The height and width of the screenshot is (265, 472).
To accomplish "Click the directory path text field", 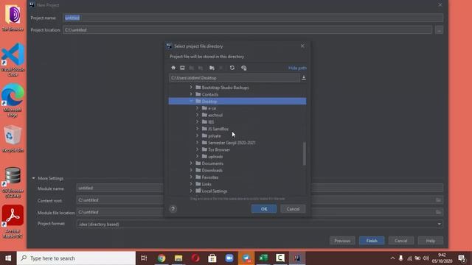I will [x=235, y=78].
